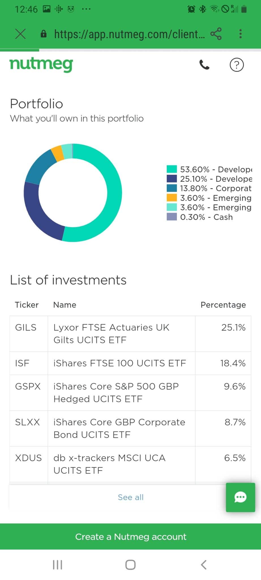Tap the app.nutmeg.com URL address field

coord(129,34)
